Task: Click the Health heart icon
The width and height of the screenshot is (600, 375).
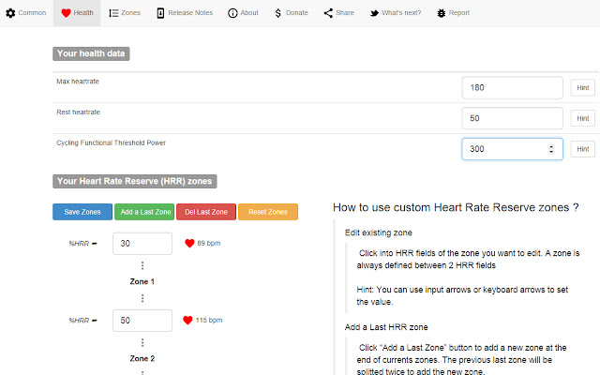Action: (x=66, y=13)
